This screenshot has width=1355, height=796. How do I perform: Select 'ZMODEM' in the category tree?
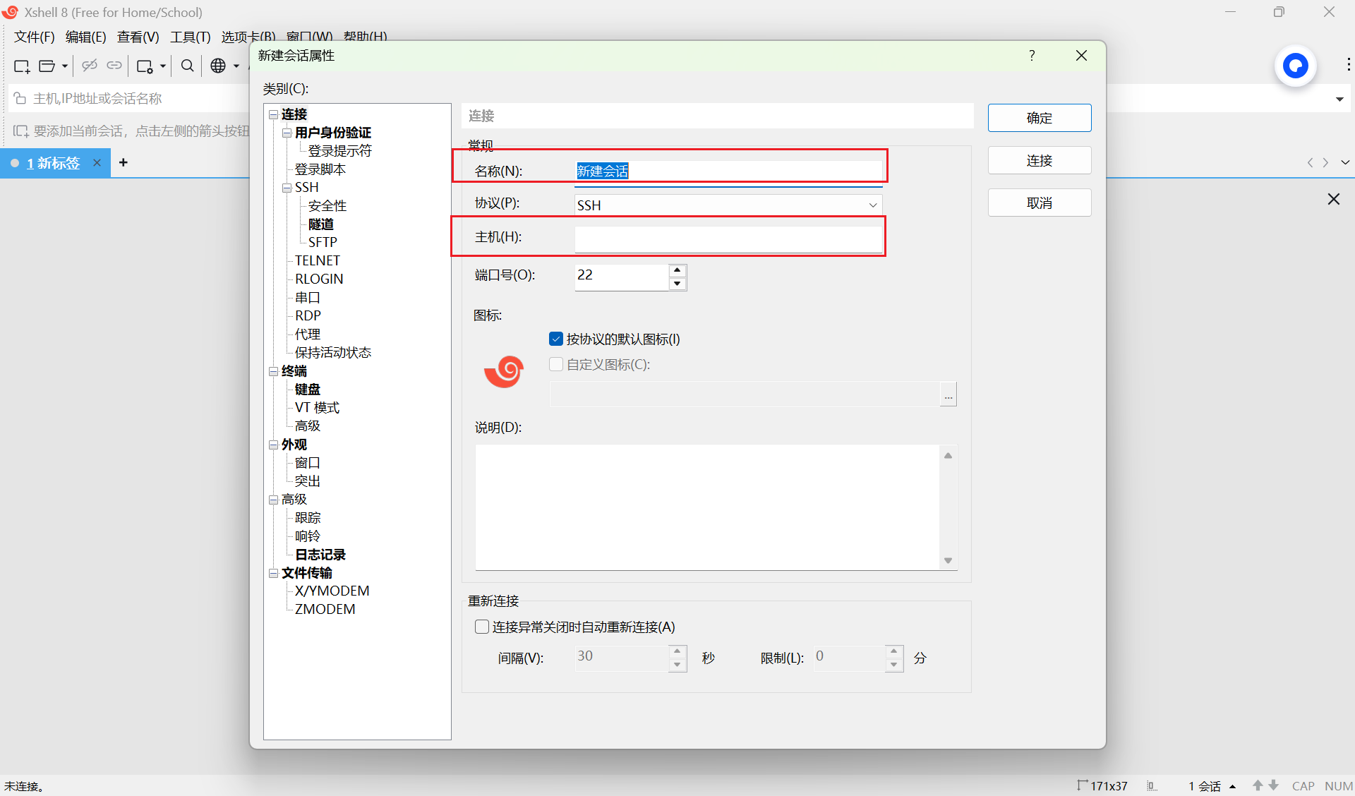325,609
